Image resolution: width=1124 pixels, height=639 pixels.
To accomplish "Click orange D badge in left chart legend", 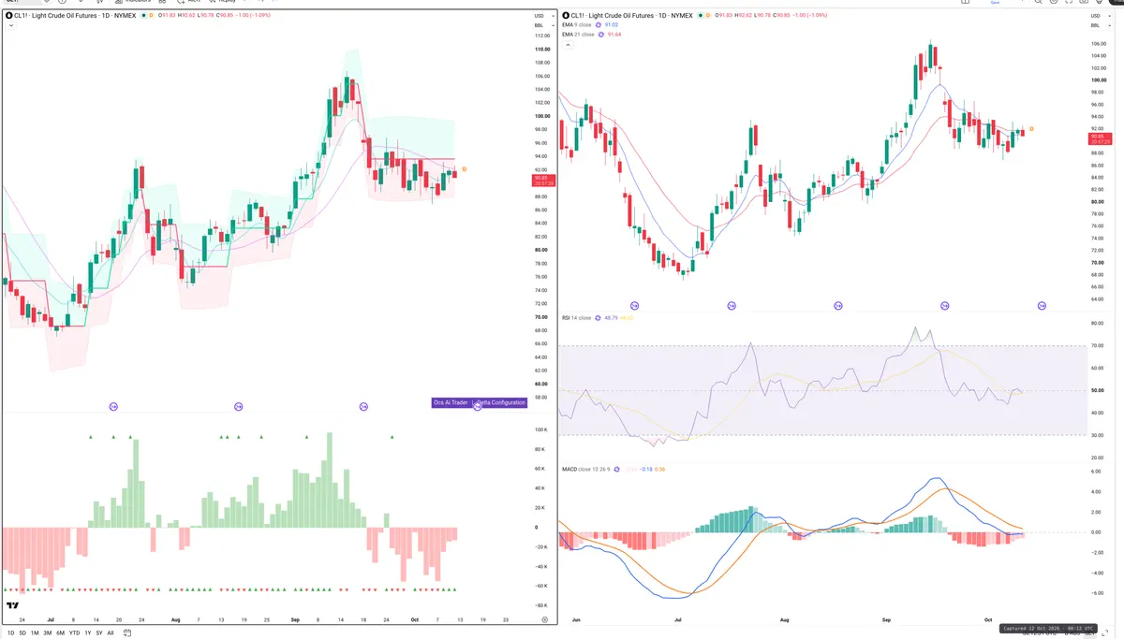I will pos(151,15).
